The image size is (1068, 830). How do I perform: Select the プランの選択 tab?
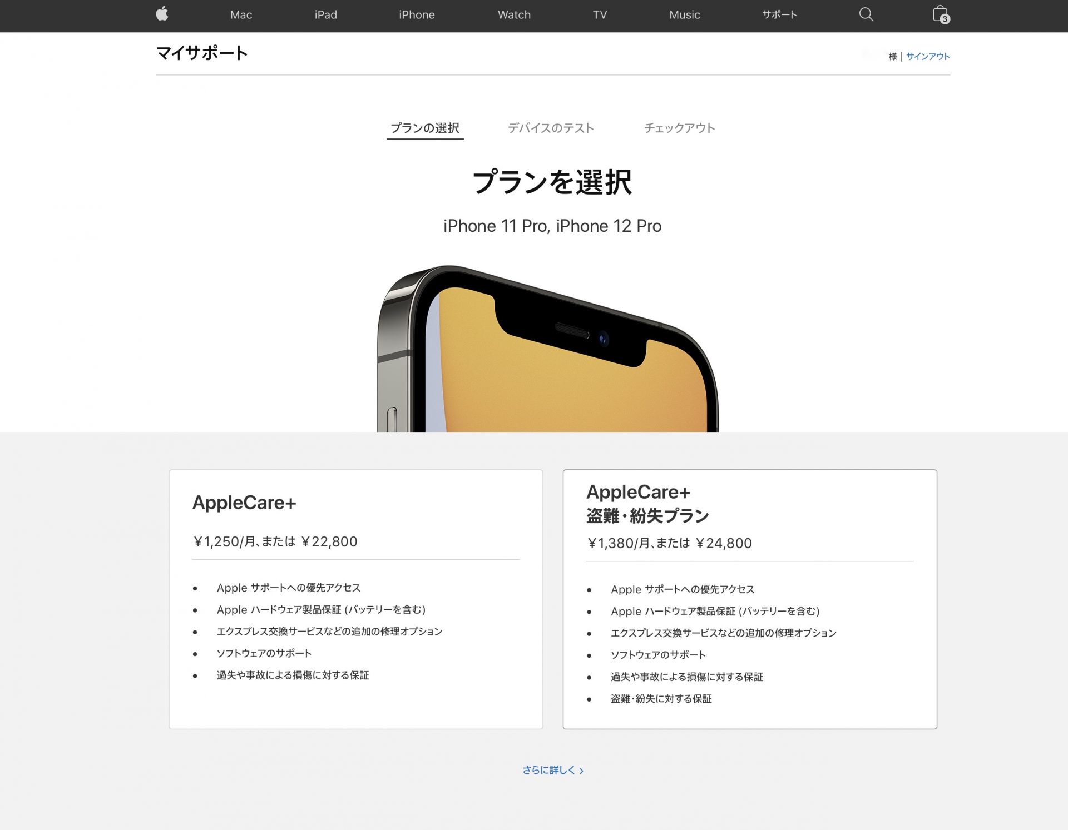[425, 127]
